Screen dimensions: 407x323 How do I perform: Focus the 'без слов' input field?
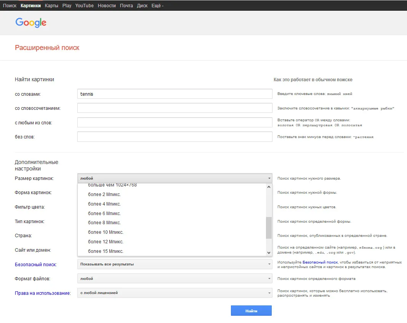coord(175,137)
